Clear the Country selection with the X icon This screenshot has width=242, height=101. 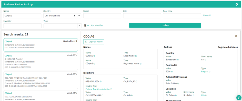(x=75, y=16)
